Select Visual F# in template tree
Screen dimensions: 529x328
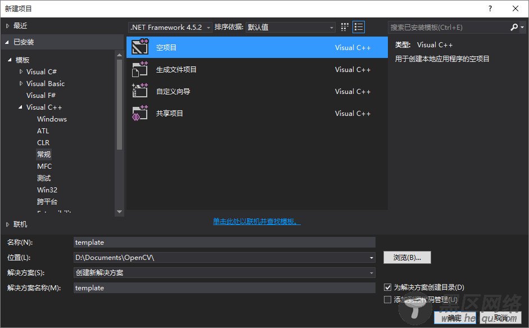[41, 95]
